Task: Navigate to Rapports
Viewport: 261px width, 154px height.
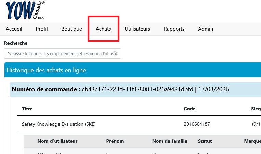Action: click(174, 29)
